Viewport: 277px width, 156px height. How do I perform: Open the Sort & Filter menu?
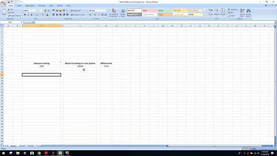(x=242, y=13)
